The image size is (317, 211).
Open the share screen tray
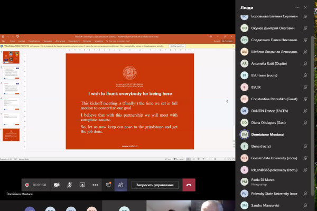82,185
